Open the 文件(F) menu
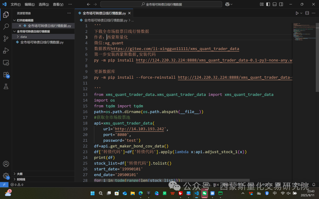 16,4
